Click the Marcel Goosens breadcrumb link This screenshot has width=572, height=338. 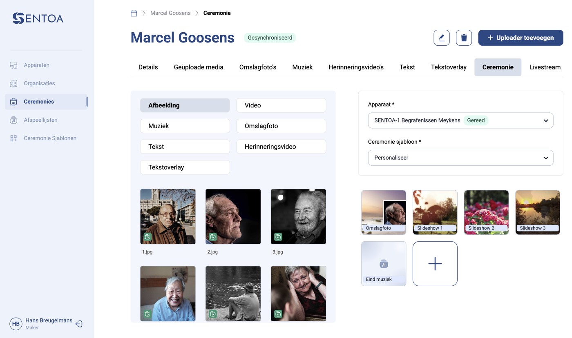pos(170,13)
